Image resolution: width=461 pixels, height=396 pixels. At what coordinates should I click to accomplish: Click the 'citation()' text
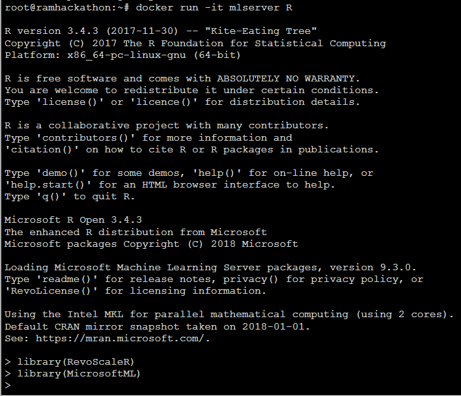[x=42, y=149]
